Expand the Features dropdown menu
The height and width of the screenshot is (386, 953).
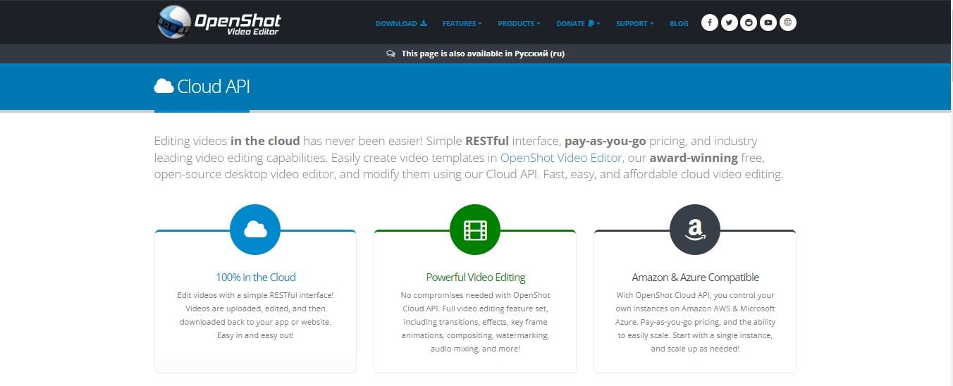(462, 24)
